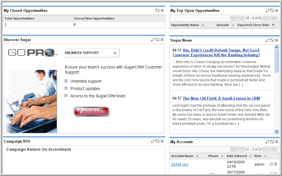The width and height of the screenshot is (282, 176).
Task: Click the value under Total Opportunities
Action: (x=6, y=25)
